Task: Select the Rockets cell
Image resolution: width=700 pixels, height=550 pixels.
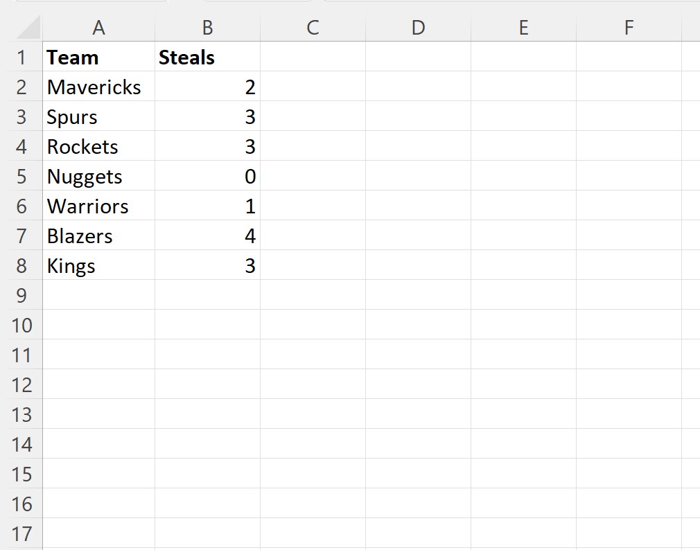Action: pos(98,146)
